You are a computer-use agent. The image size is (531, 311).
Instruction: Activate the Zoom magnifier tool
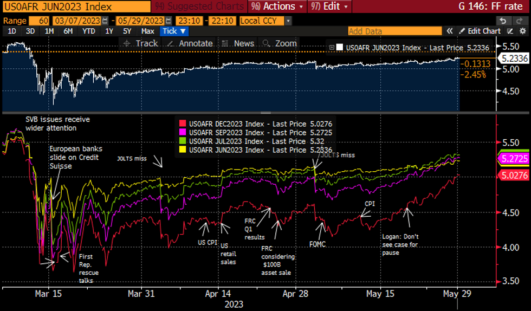point(279,43)
